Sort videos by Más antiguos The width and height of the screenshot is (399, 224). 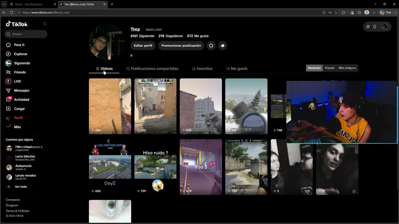point(347,68)
